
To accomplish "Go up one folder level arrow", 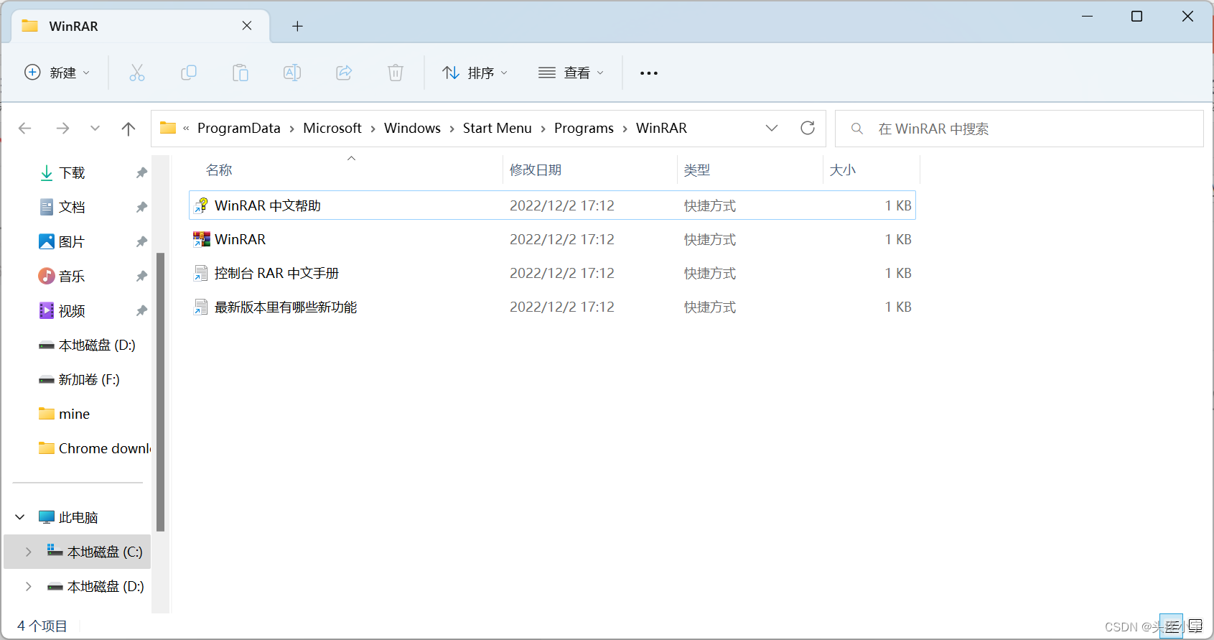I will coord(129,129).
